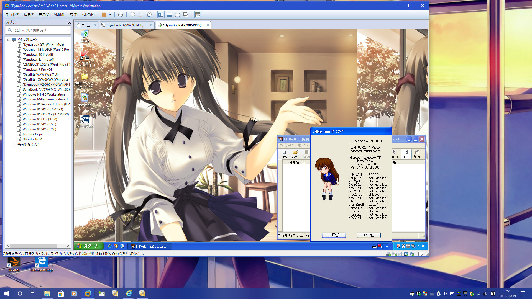The width and height of the screenshot is (532, 299).
Task: Click the ext sort icon in LHMelt
Action: [406, 154]
